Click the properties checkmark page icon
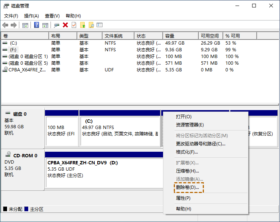Image resolution: width=280 pixels, height=222 pixels. click(74, 25)
